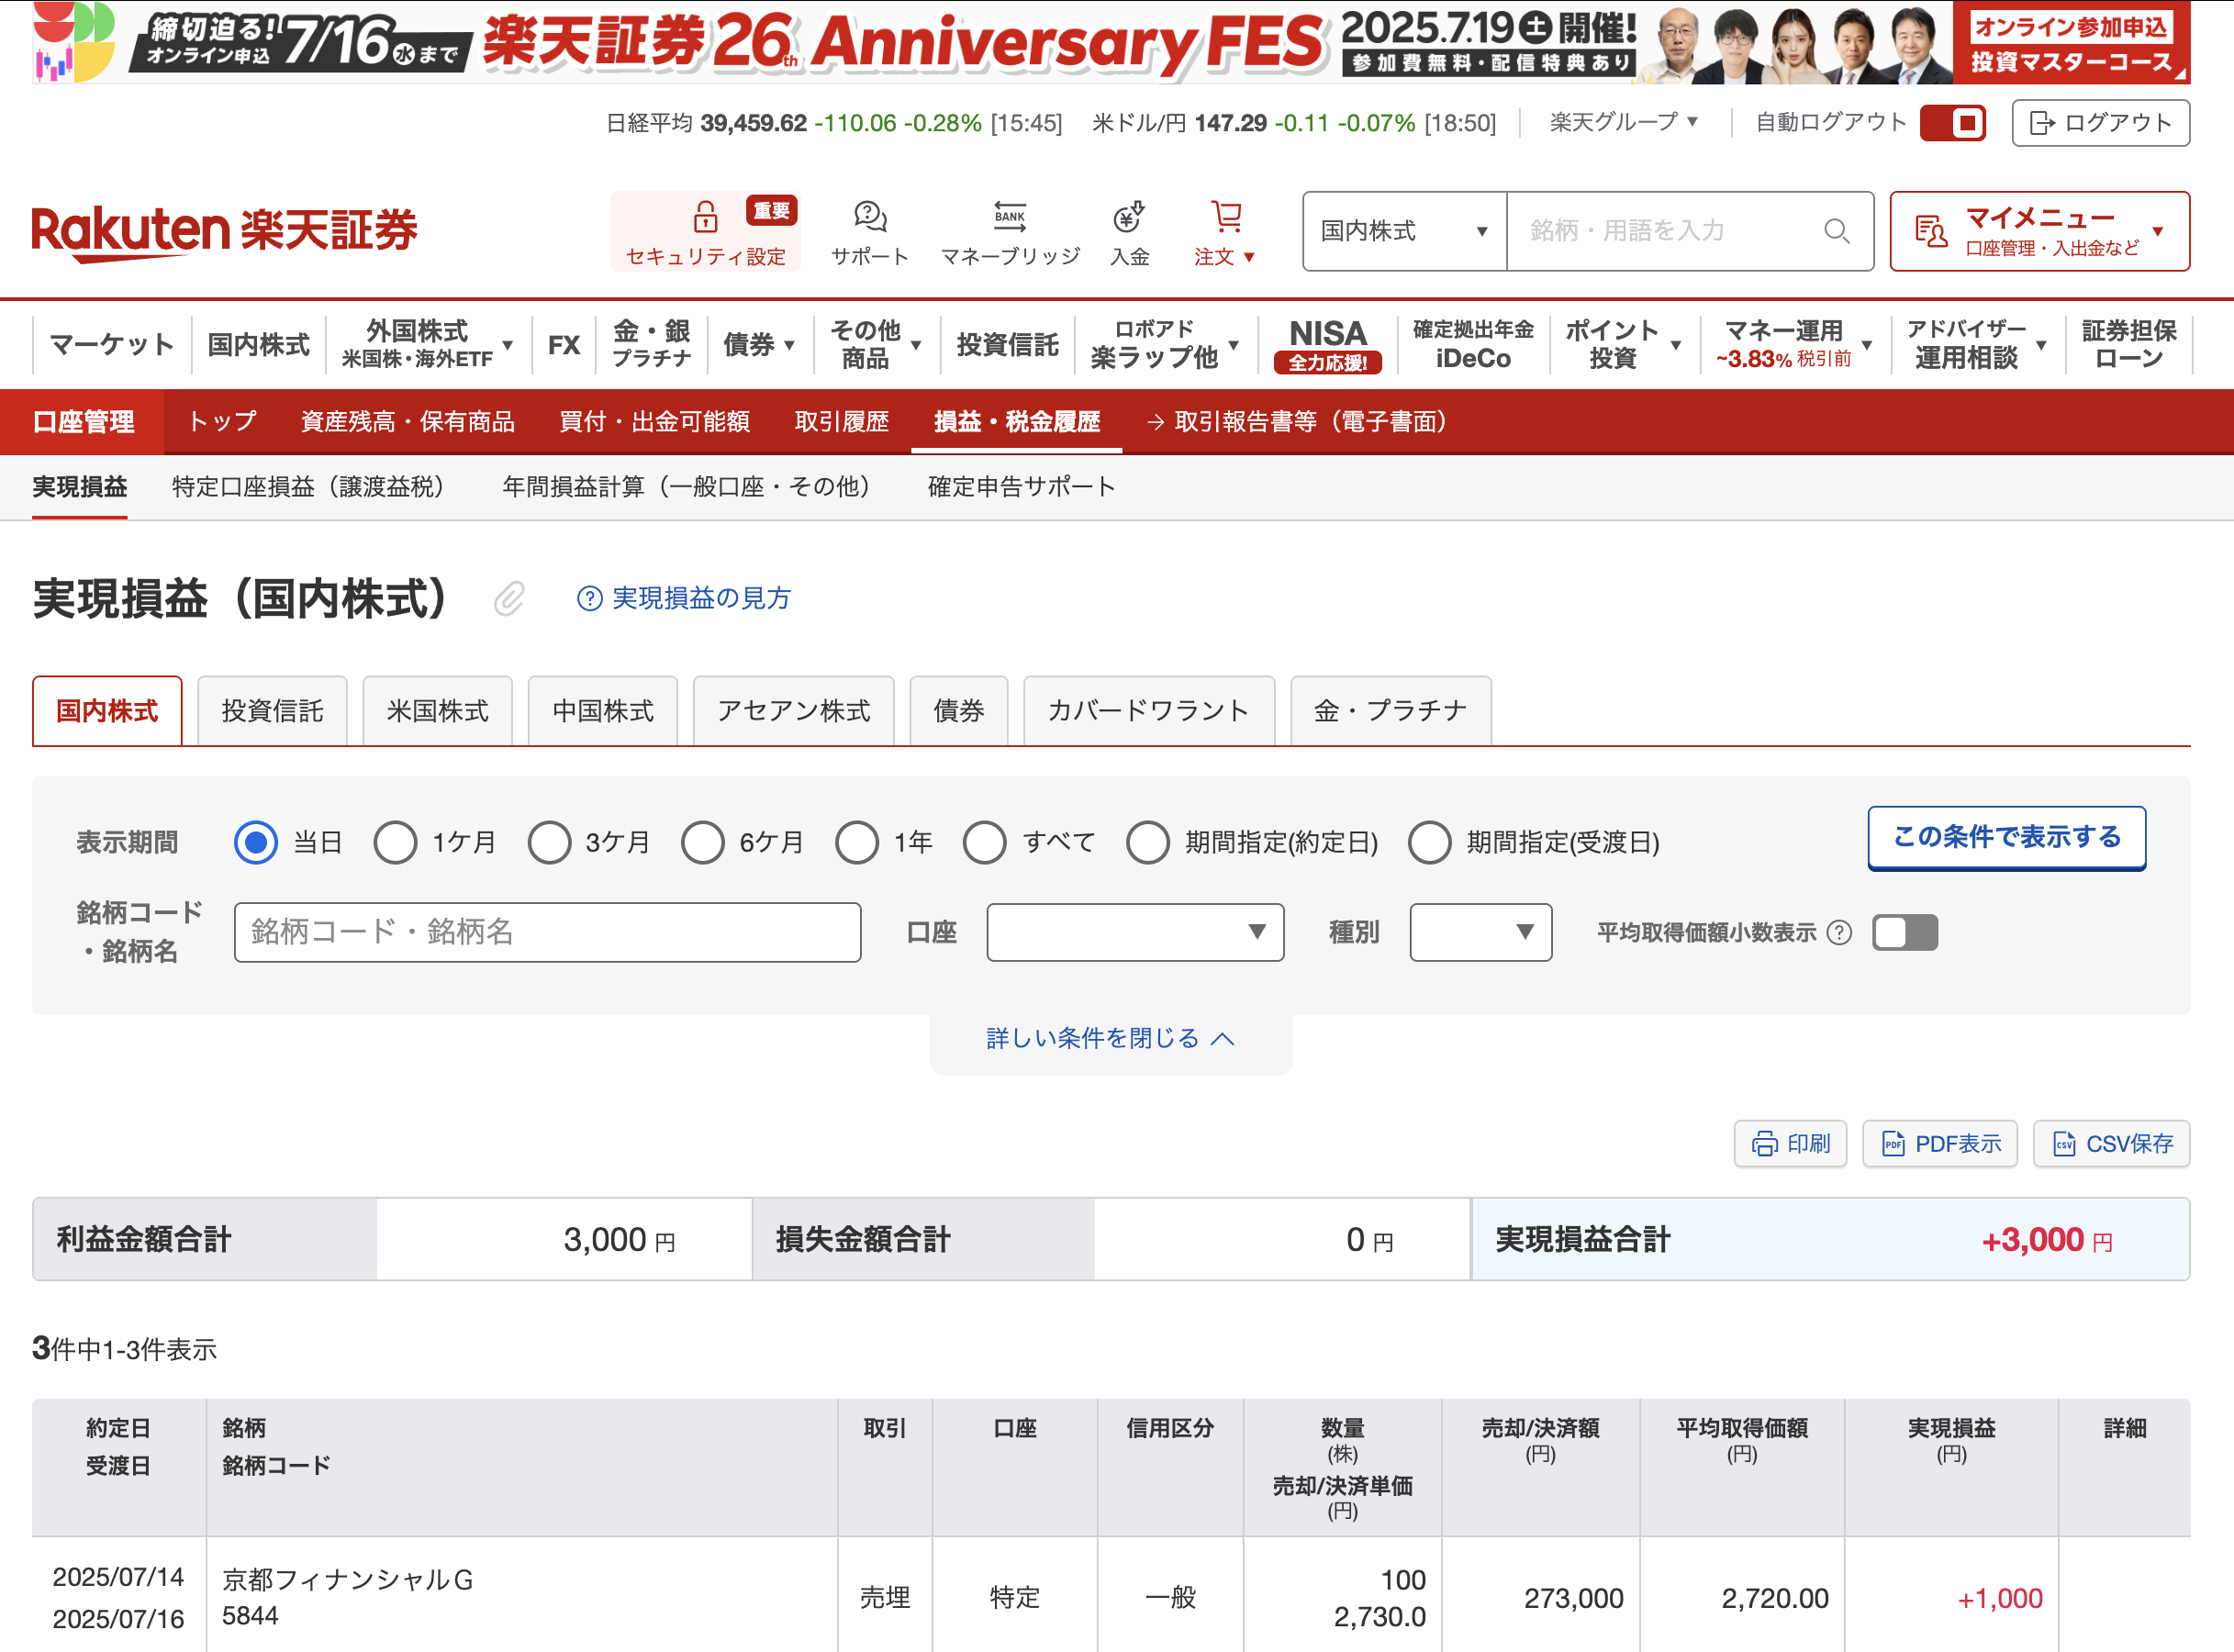This screenshot has width=2234, height=1652.
Task: Open the 口座 dropdown
Action: pyautogui.click(x=1135, y=933)
